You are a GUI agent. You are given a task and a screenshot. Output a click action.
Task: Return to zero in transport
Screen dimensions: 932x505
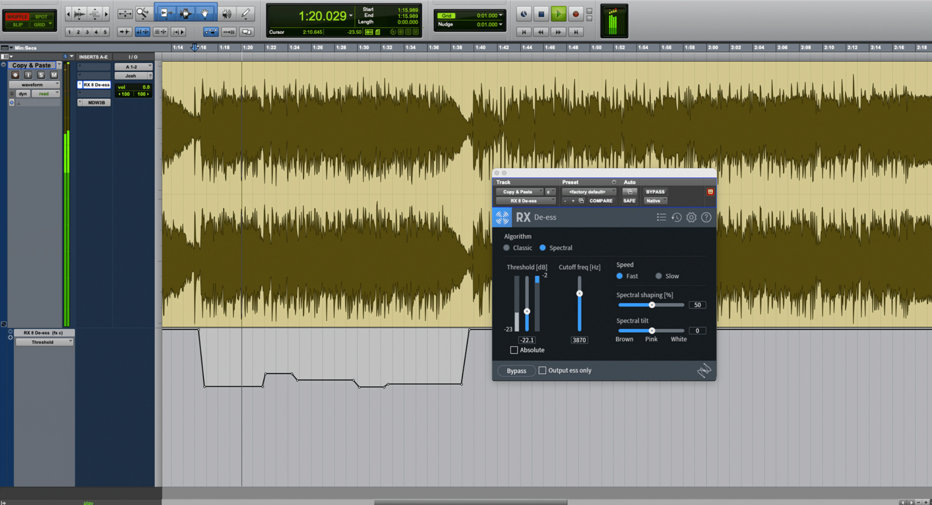pyautogui.click(x=524, y=32)
